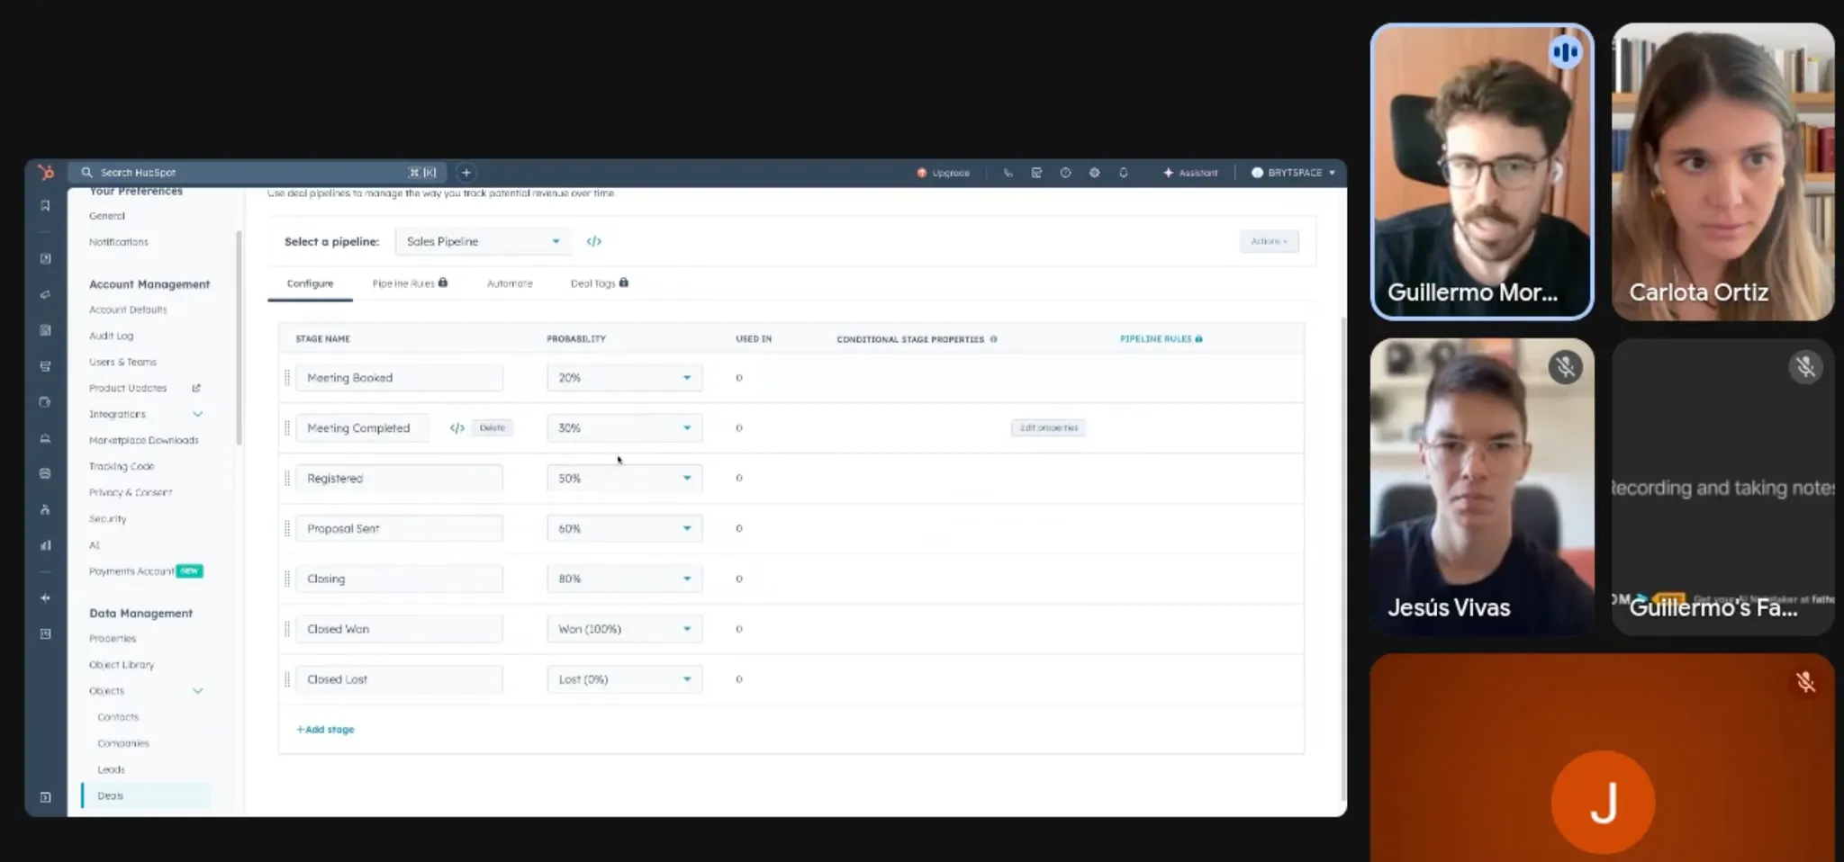Open Registered 50% probability dropdown
The height and width of the screenshot is (862, 1844).
[624, 479]
